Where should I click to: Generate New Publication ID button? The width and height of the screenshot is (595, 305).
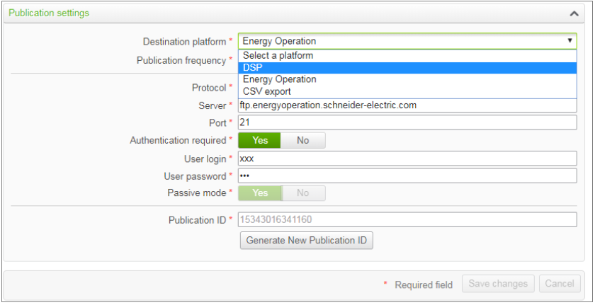[x=307, y=240]
